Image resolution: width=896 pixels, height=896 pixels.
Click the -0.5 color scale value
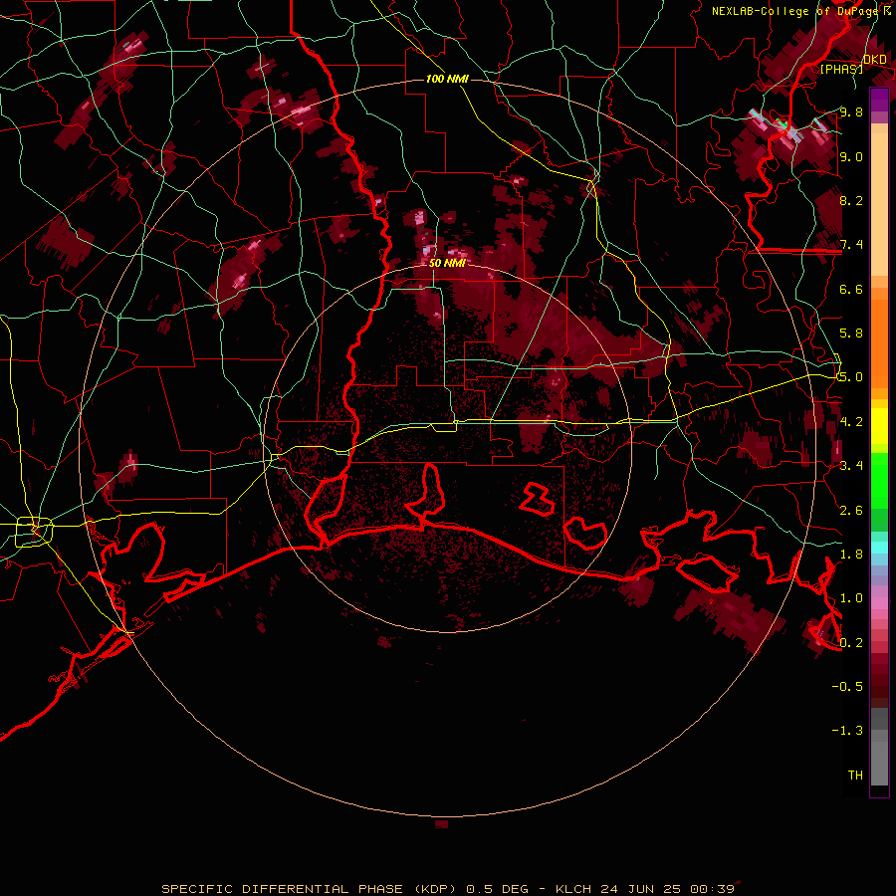847,687
